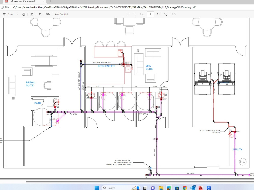Click the MEN SUITE room label
254x190 pixels.
point(149,68)
